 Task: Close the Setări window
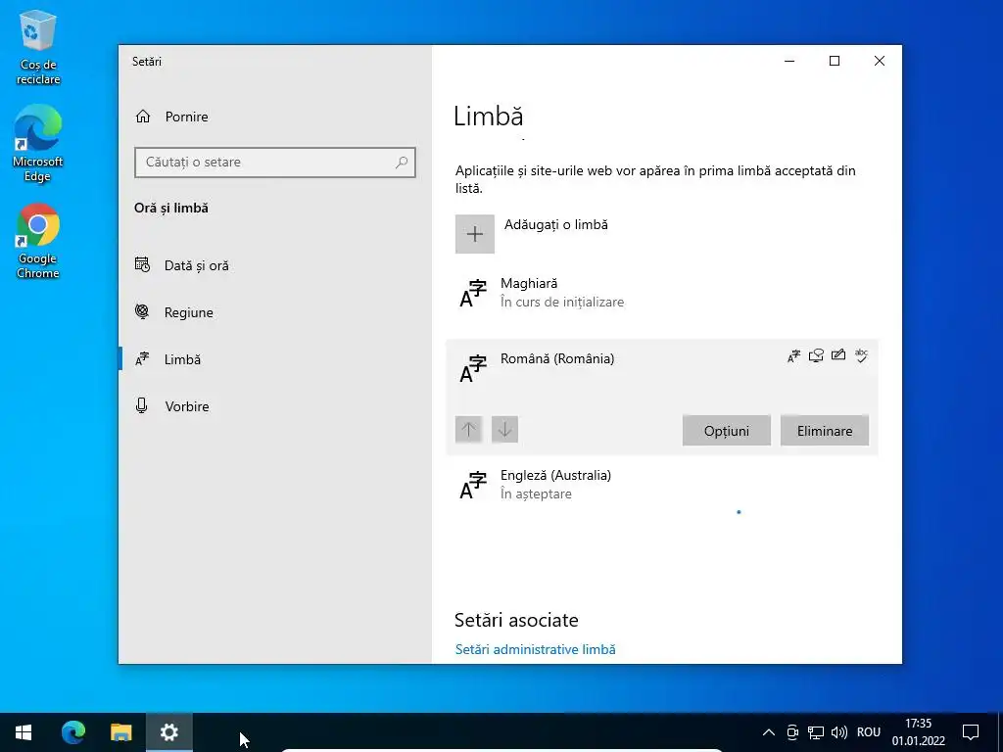(880, 61)
